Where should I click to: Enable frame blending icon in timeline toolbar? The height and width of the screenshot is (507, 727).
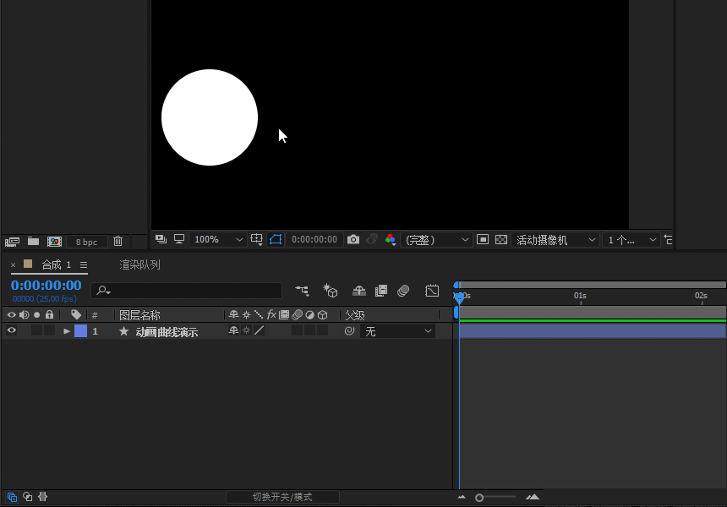point(381,291)
